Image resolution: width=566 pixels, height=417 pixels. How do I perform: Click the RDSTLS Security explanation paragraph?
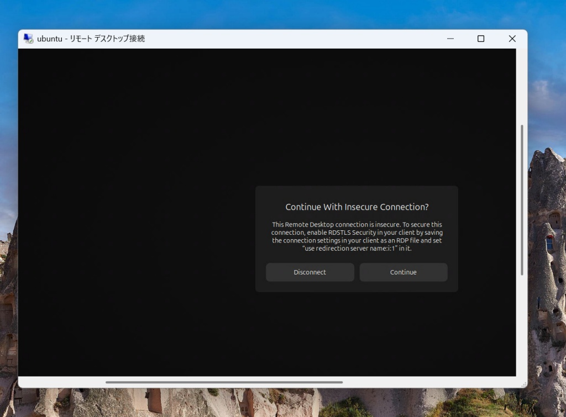(357, 236)
